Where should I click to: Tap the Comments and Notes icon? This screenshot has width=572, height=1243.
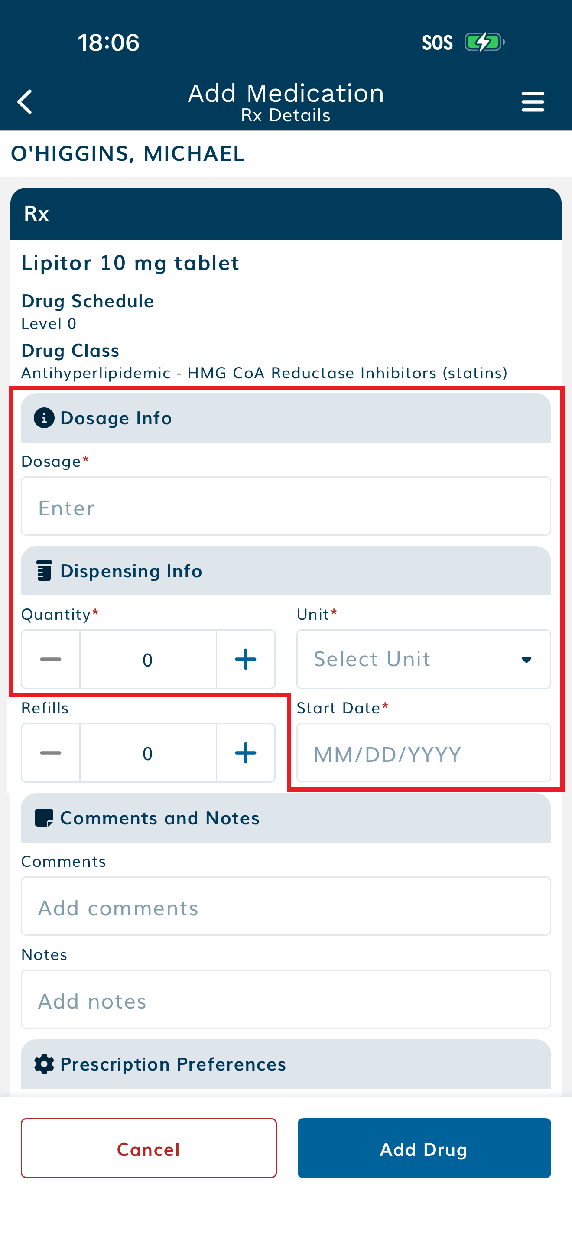tap(44, 818)
